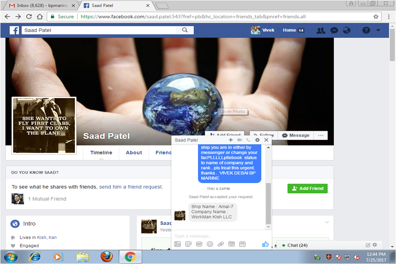Open the Chrome three-dot menu
Image resolution: width=396 pixels, height=264 pixels.
coord(389,16)
